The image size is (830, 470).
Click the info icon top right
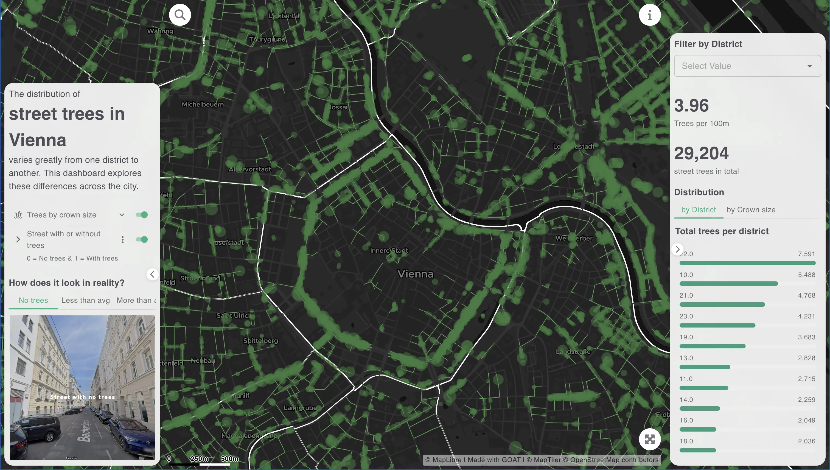(650, 15)
